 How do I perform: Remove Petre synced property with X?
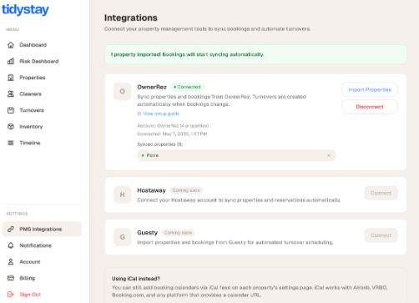point(329,155)
